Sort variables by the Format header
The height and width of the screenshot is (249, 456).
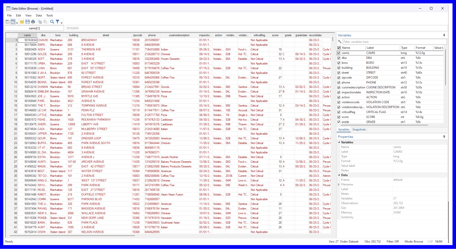point(424,48)
